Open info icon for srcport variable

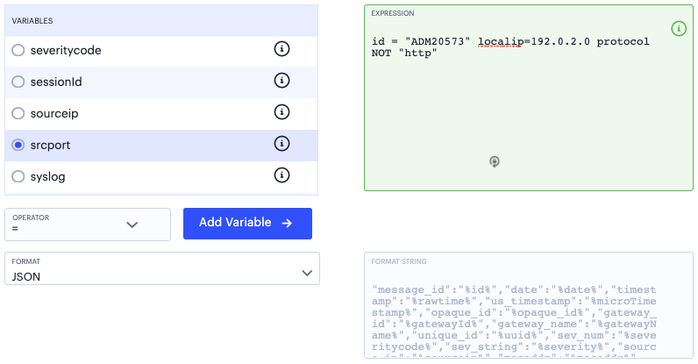pos(281,144)
